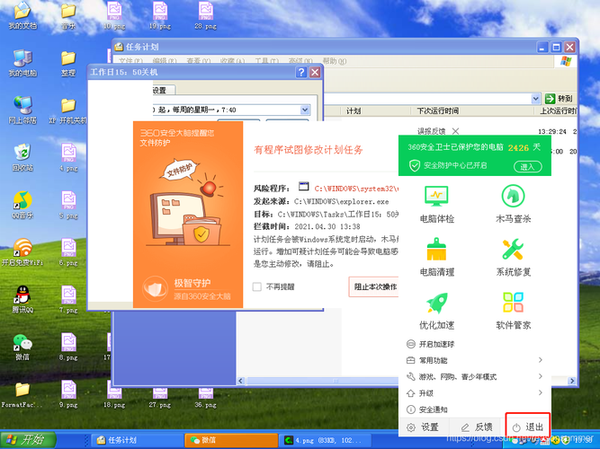The image size is (600, 449).
Task: Select 6.png file on desktop
Action: [x=68, y=252]
